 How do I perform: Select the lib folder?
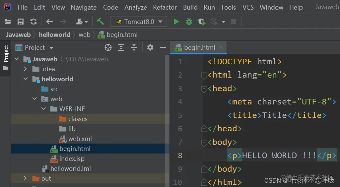pyautogui.click(x=67, y=129)
